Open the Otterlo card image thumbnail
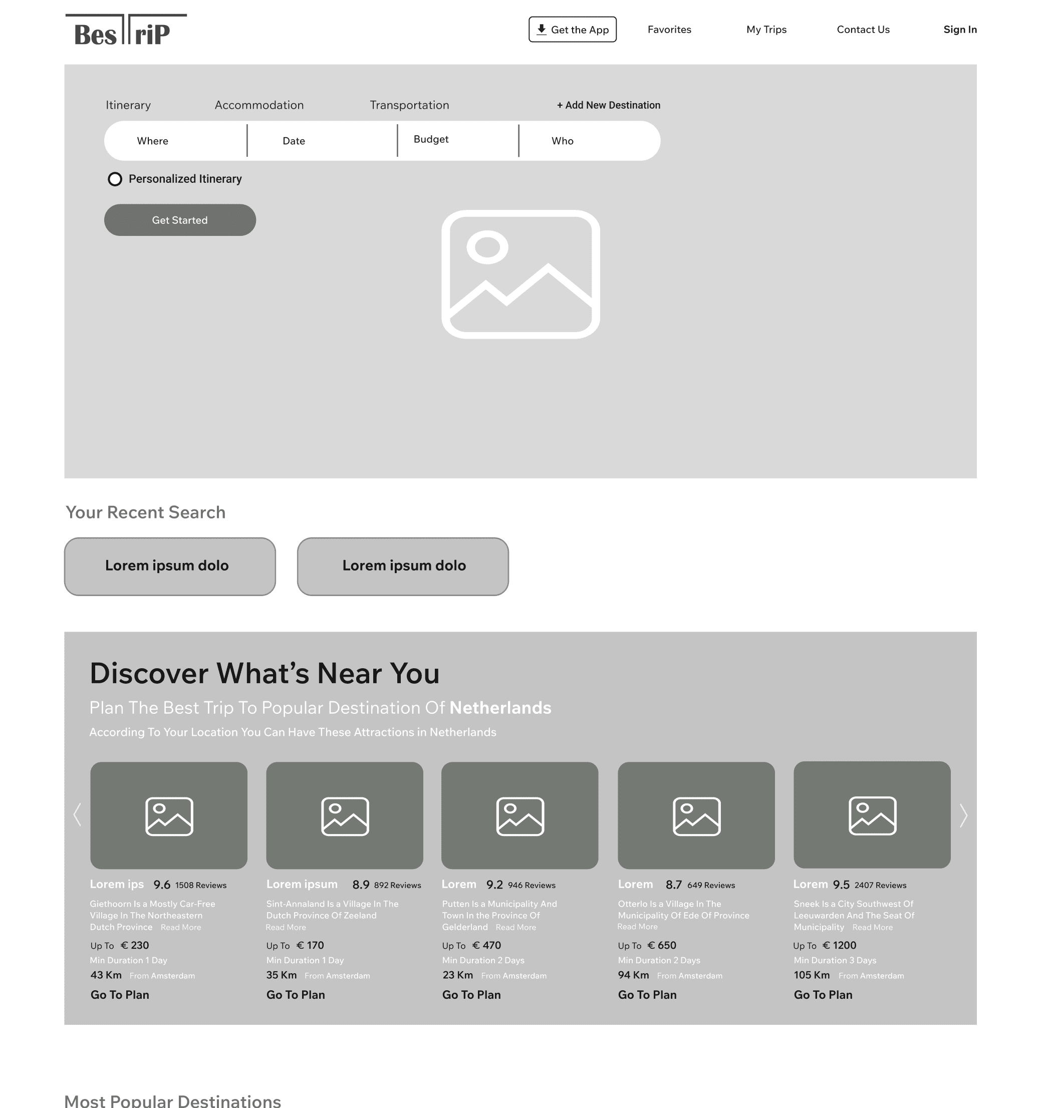The image size is (1042, 1108). (x=696, y=816)
